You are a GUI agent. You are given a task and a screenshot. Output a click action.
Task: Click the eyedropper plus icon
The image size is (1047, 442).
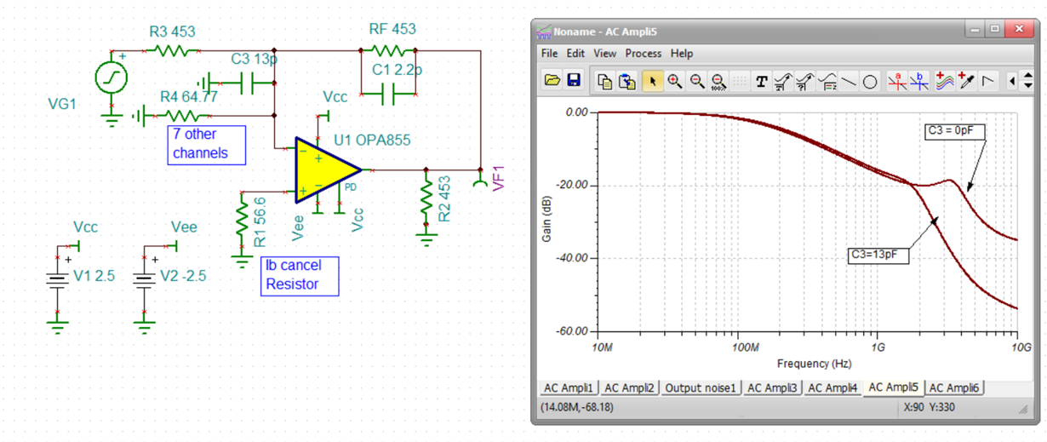[966, 81]
